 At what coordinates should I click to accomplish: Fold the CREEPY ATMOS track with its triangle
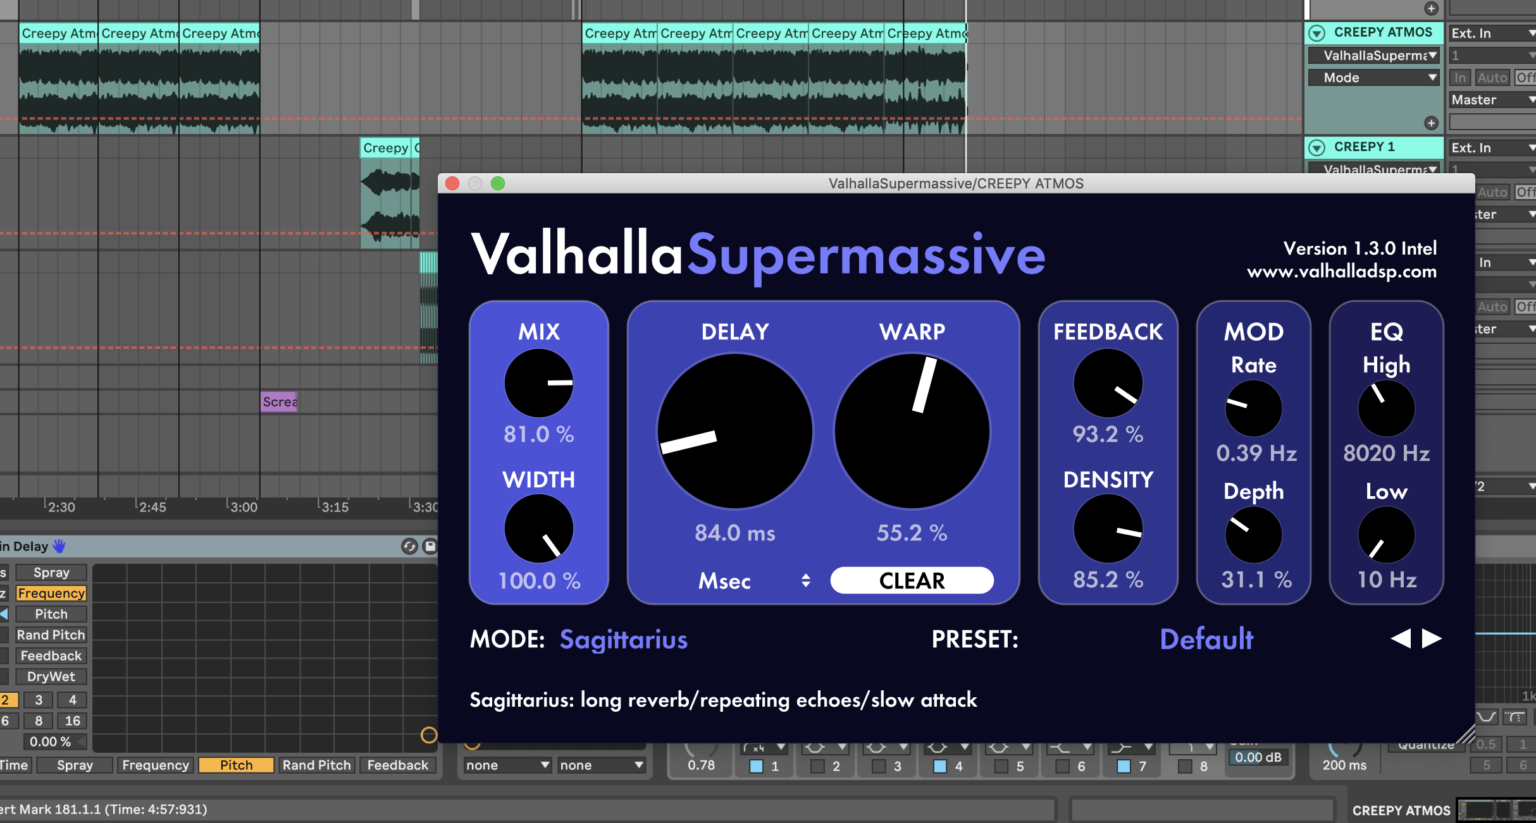click(x=1317, y=33)
